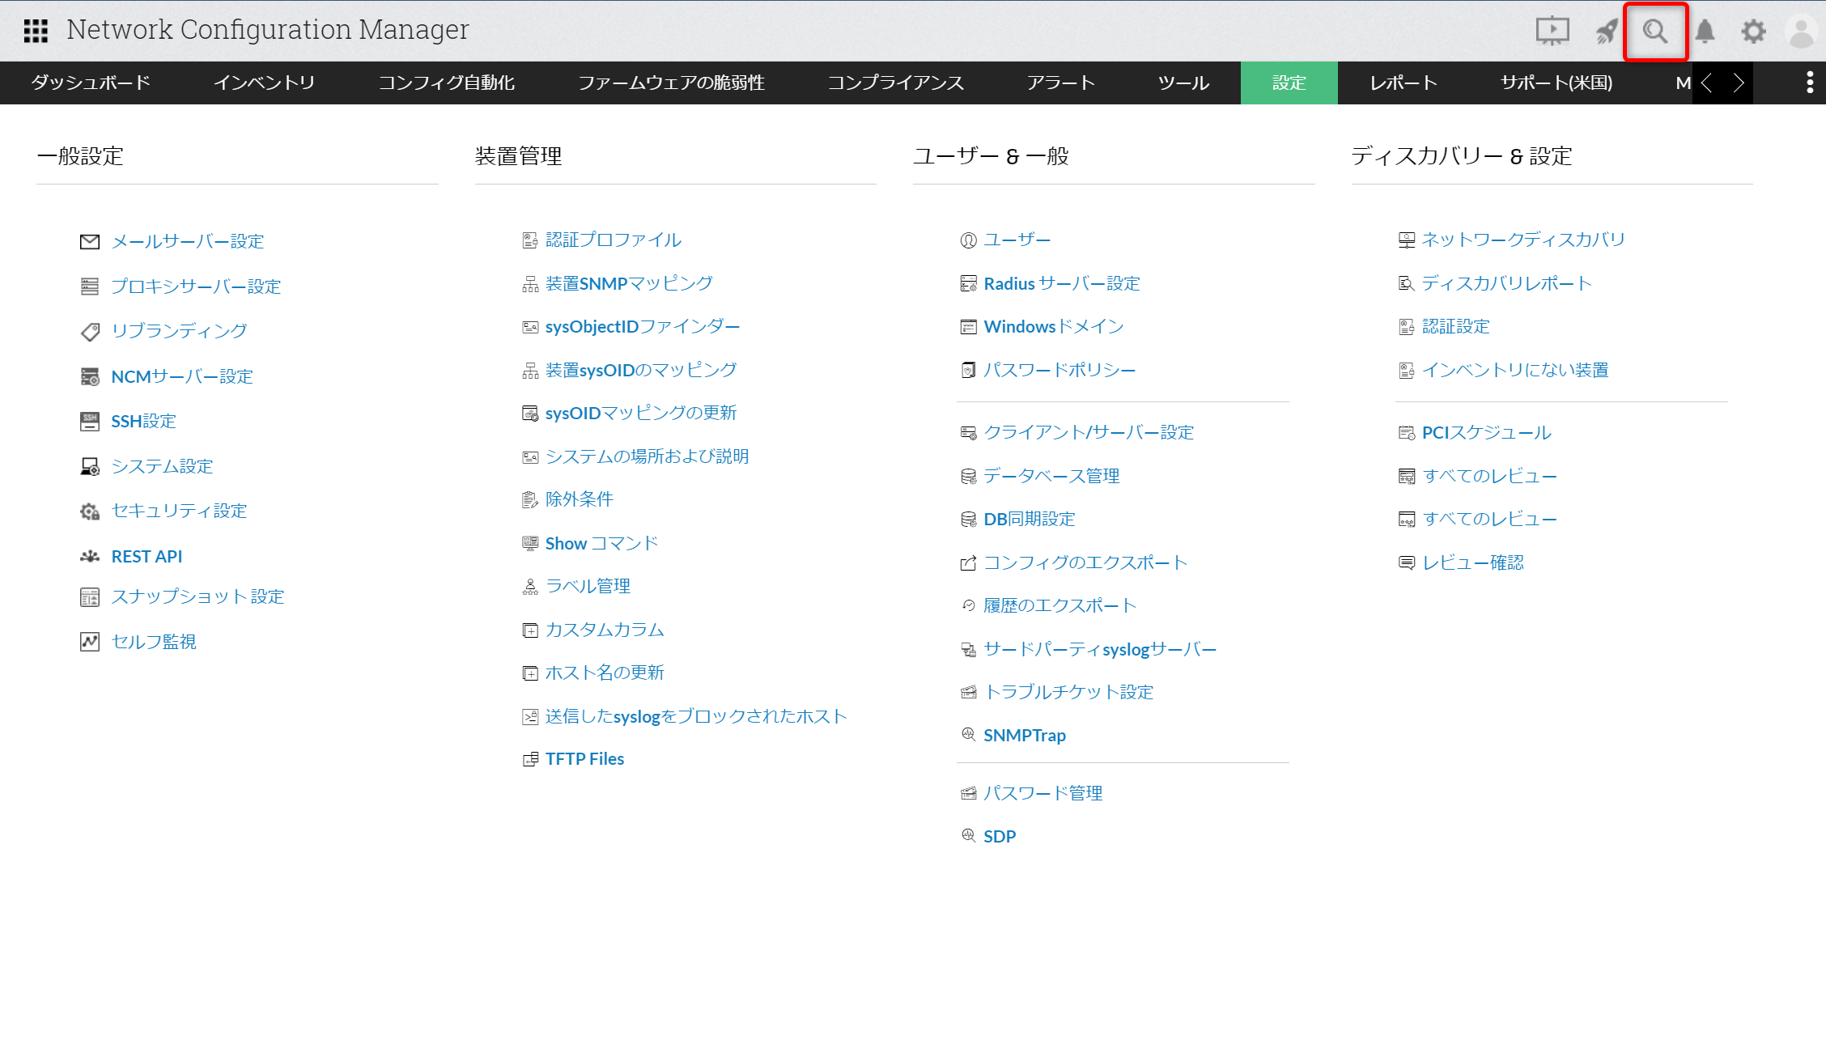Open the データベース管理 link

(x=1051, y=476)
